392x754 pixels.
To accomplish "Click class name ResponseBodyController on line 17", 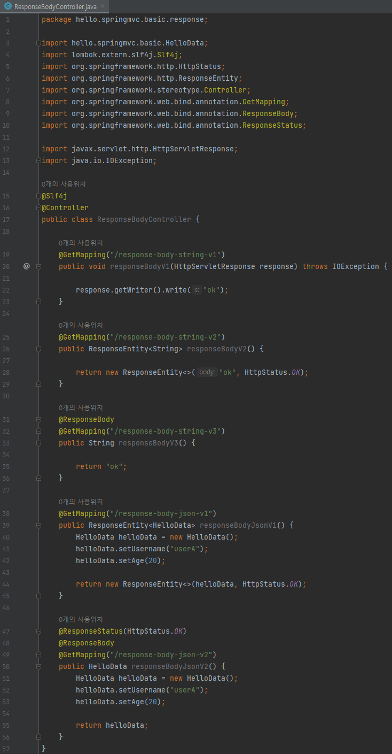I will (144, 219).
